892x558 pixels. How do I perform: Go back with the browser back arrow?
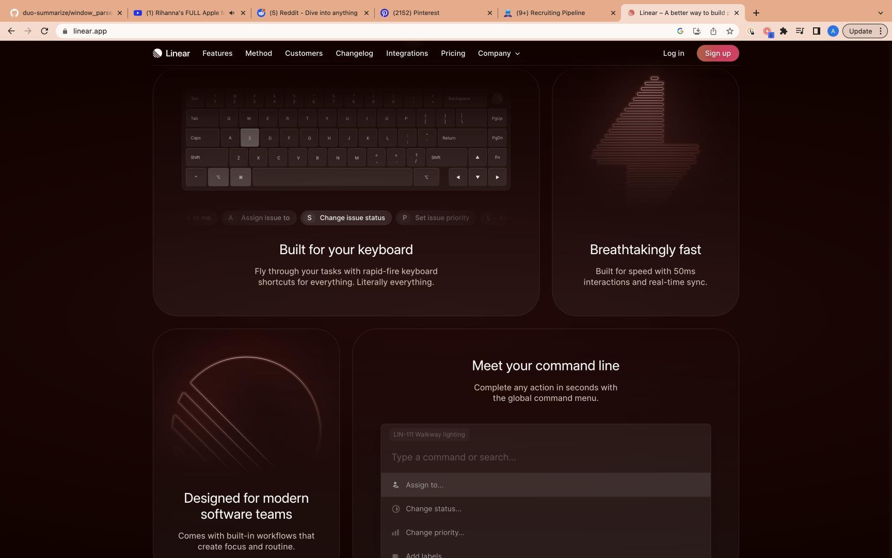(11, 31)
